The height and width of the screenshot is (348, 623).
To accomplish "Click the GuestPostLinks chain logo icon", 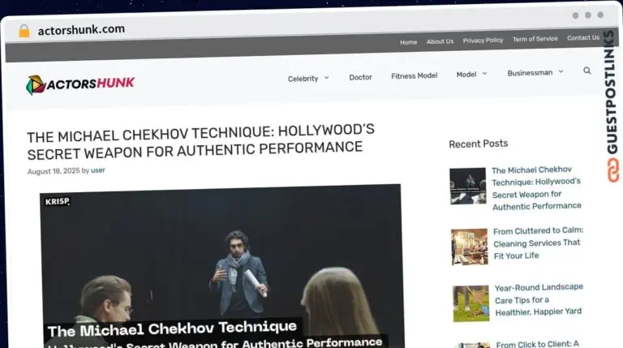I will point(612,170).
